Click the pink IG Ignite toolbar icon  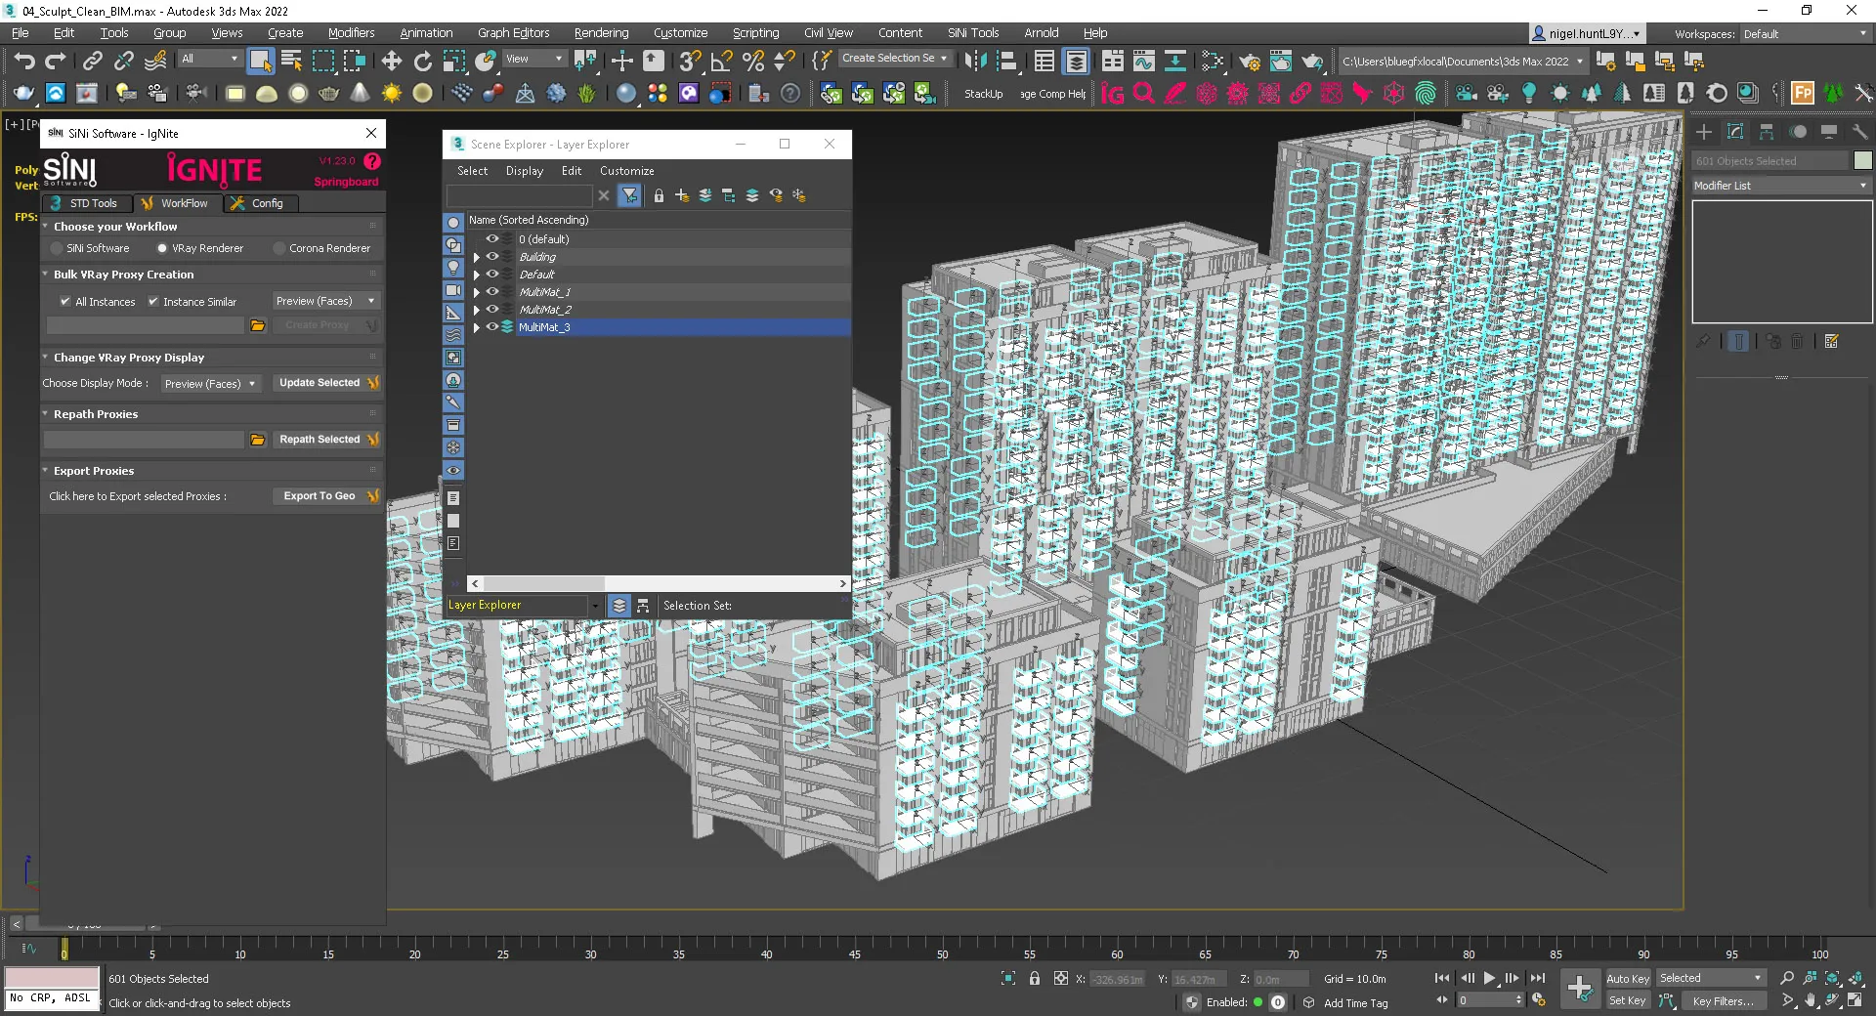(x=1113, y=94)
